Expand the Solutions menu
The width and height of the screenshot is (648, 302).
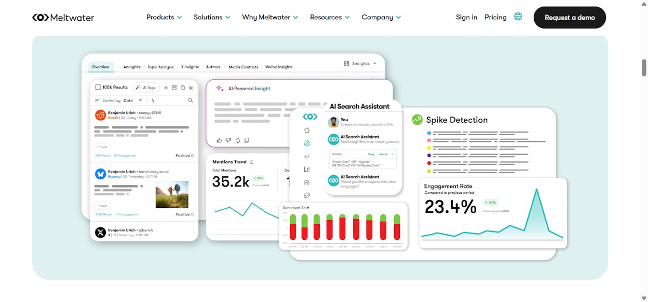tap(212, 17)
